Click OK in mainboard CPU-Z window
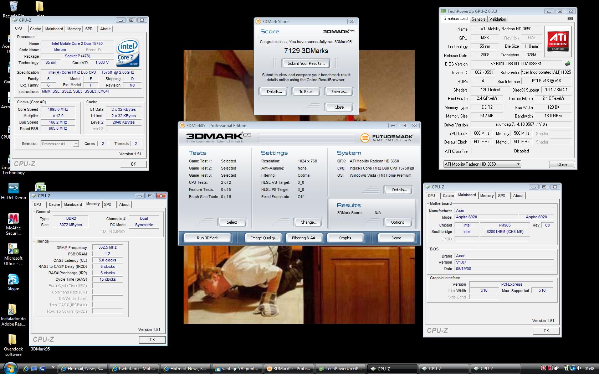 click(x=546, y=331)
